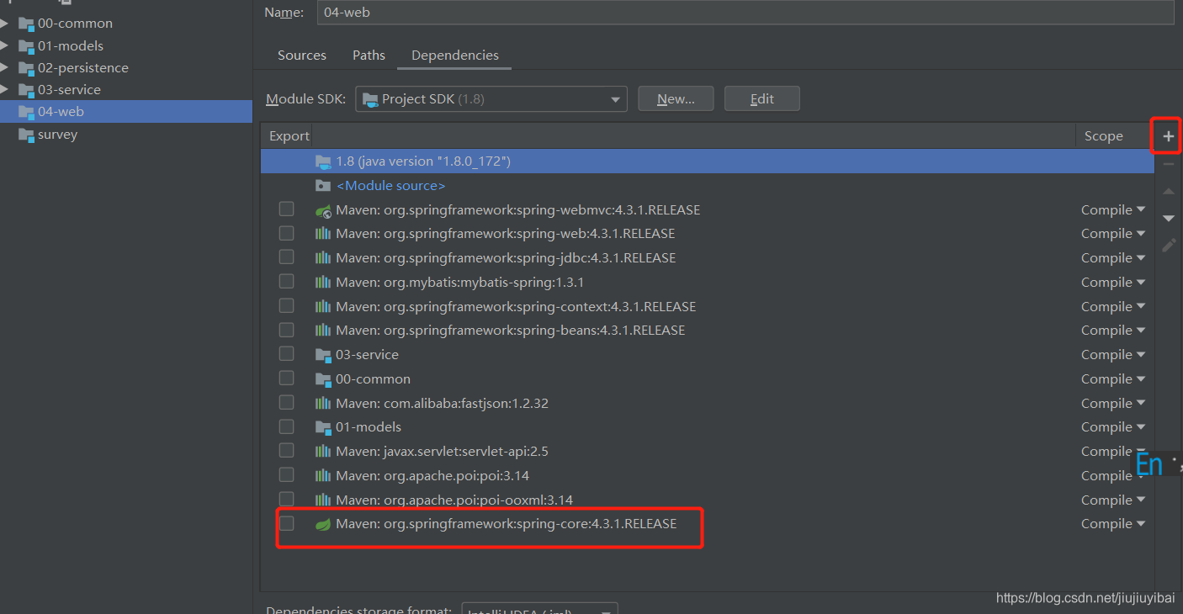The image size is (1183, 614).
Task: Move dependency up with the up arrow icon
Action: click(1168, 191)
